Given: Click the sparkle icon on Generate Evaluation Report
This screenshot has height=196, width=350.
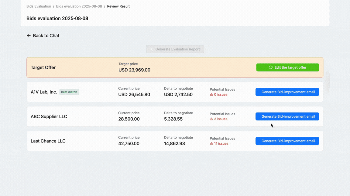Looking at the screenshot, I should click(x=152, y=49).
